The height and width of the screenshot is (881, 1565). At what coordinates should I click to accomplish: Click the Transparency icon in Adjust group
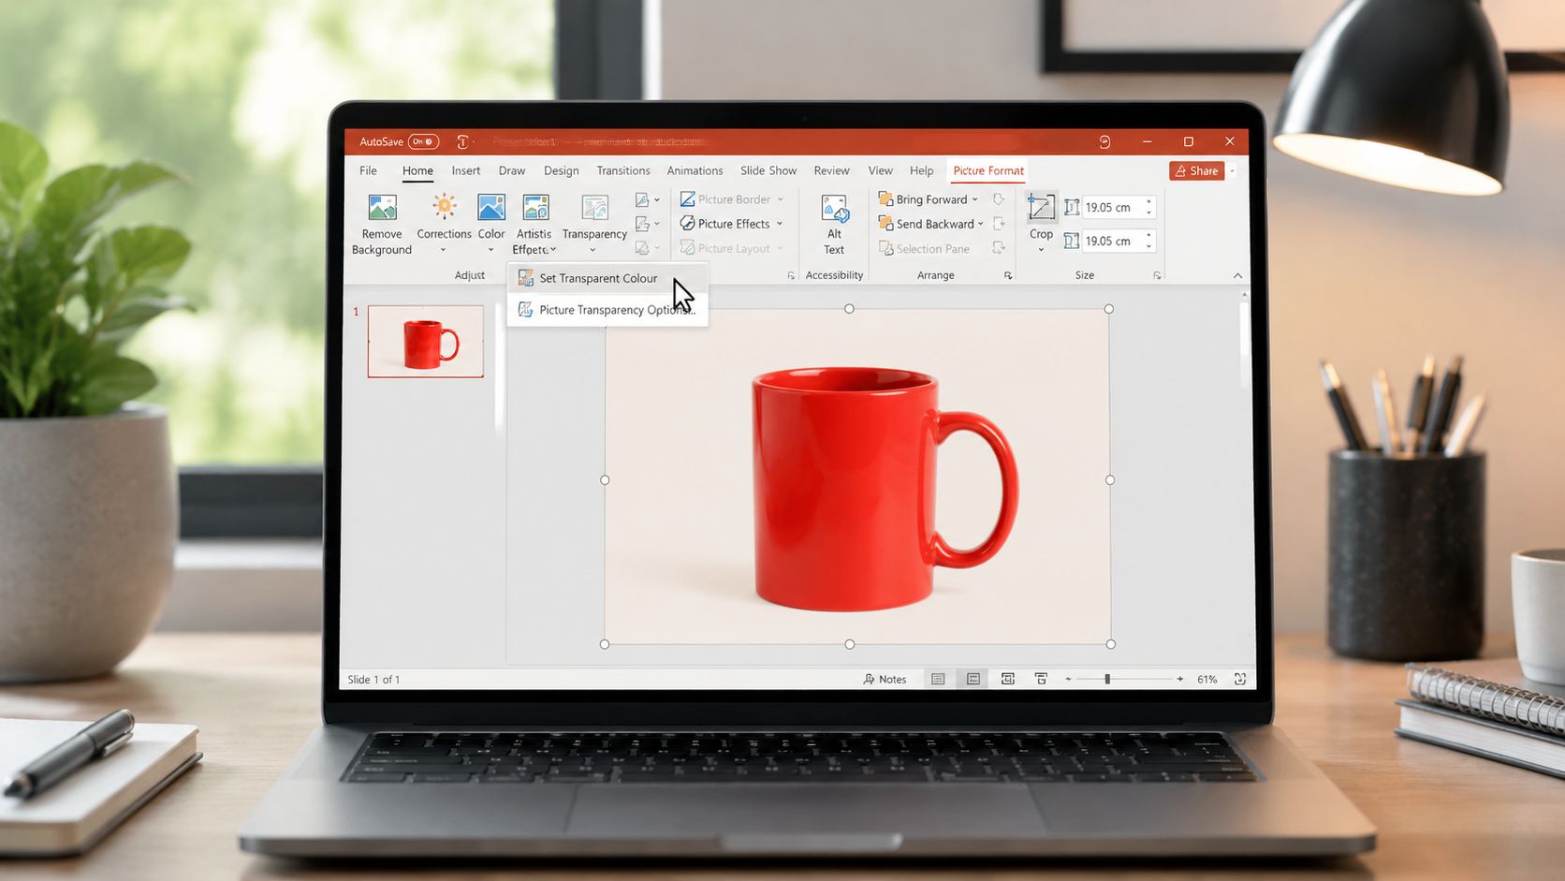(594, 207)
